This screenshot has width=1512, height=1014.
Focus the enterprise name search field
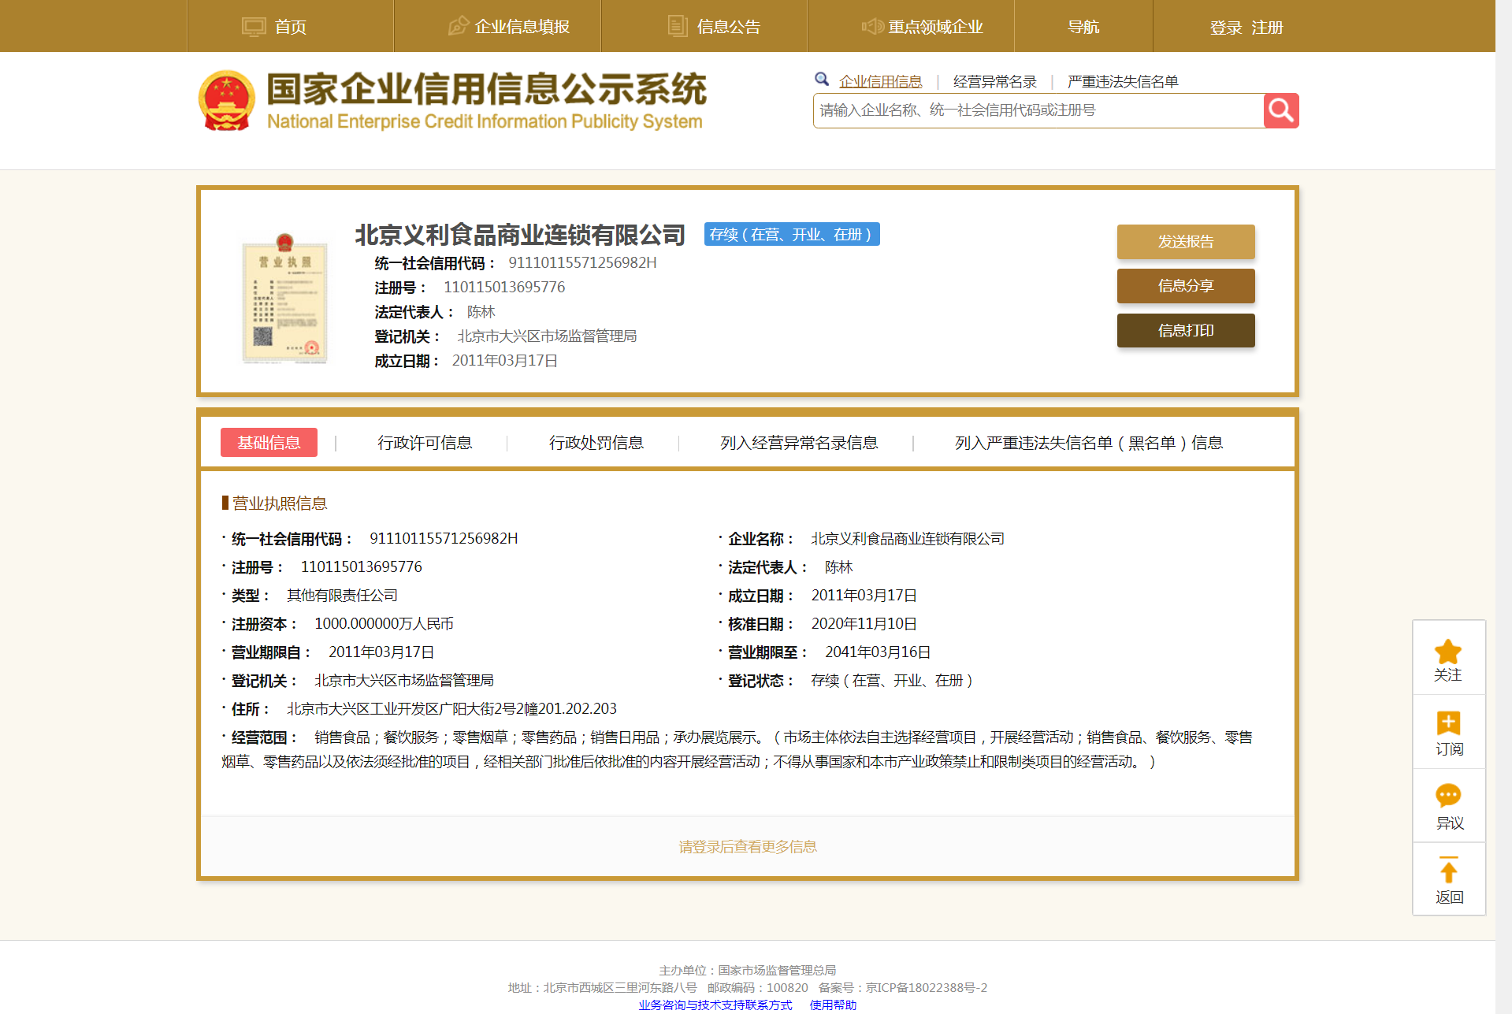coord(1038,110)
